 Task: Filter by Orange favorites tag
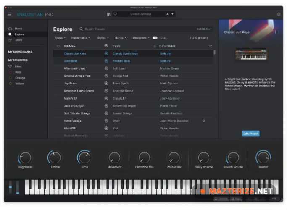(17, 78)
